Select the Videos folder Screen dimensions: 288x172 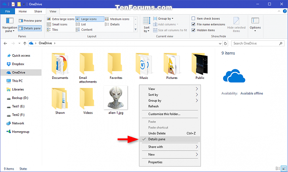tap(88, 101)
